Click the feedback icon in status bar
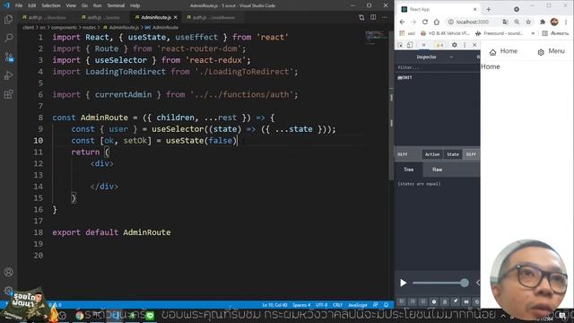Viewport: 574px width, 323px height. pyautogui.click(x=376, y=305)
